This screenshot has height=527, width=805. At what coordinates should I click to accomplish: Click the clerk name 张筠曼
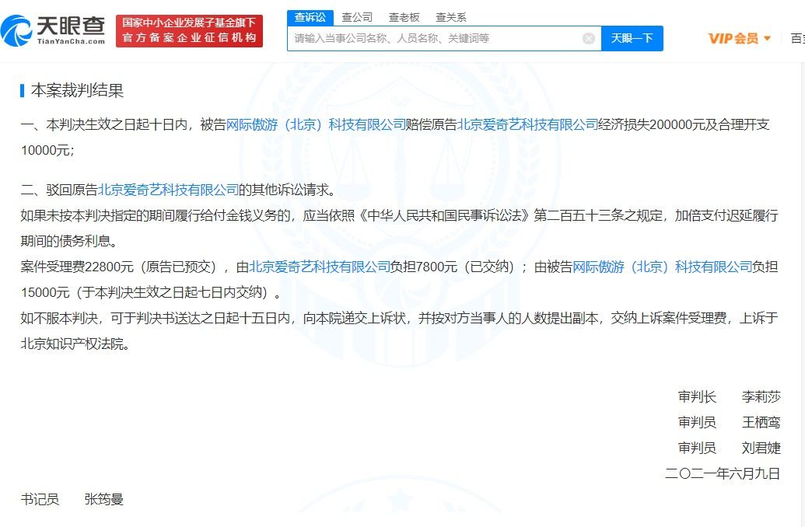pos(103,499)
